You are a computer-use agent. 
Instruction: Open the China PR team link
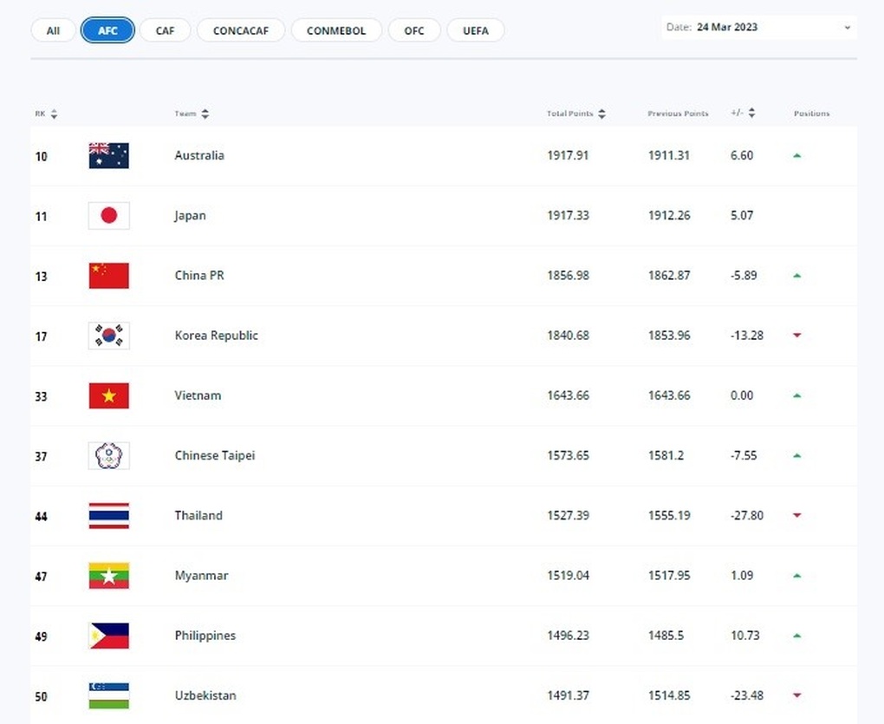(x=199, y=275)
